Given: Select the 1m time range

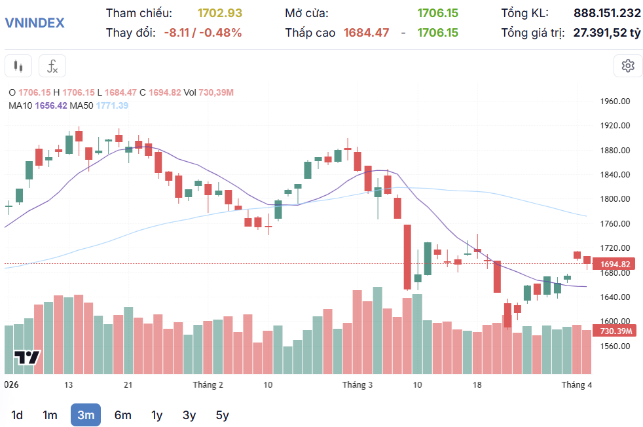Looking at the screenshot, I should (50, 415).
